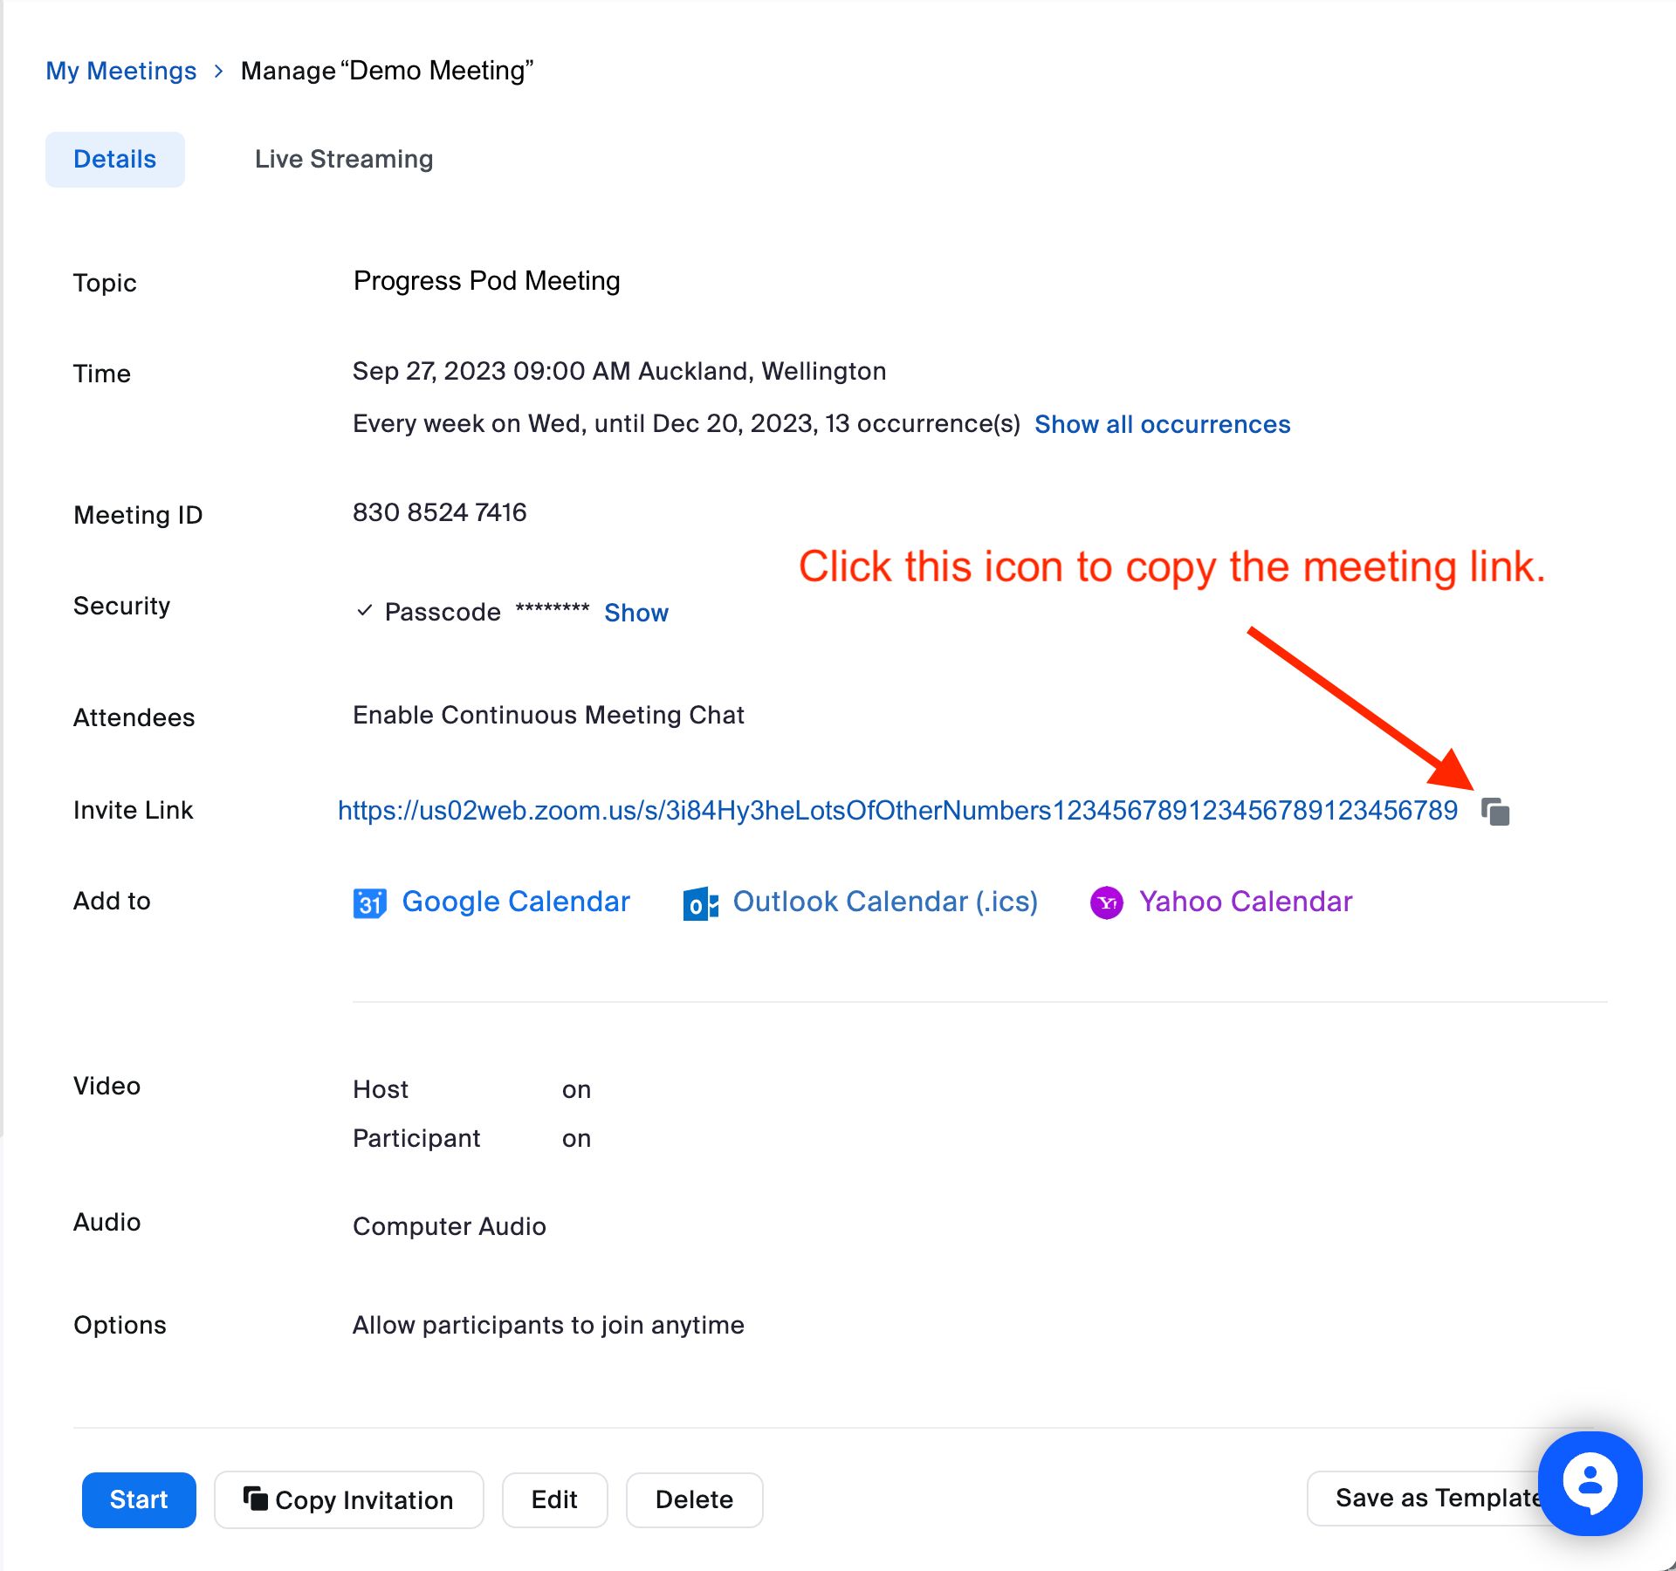Click the breadcrumb chevron arrow
1676x1571 pixels.
click(x=218, y=71)
